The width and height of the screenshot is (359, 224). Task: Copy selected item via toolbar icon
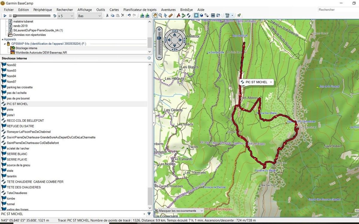coord(112,16)
